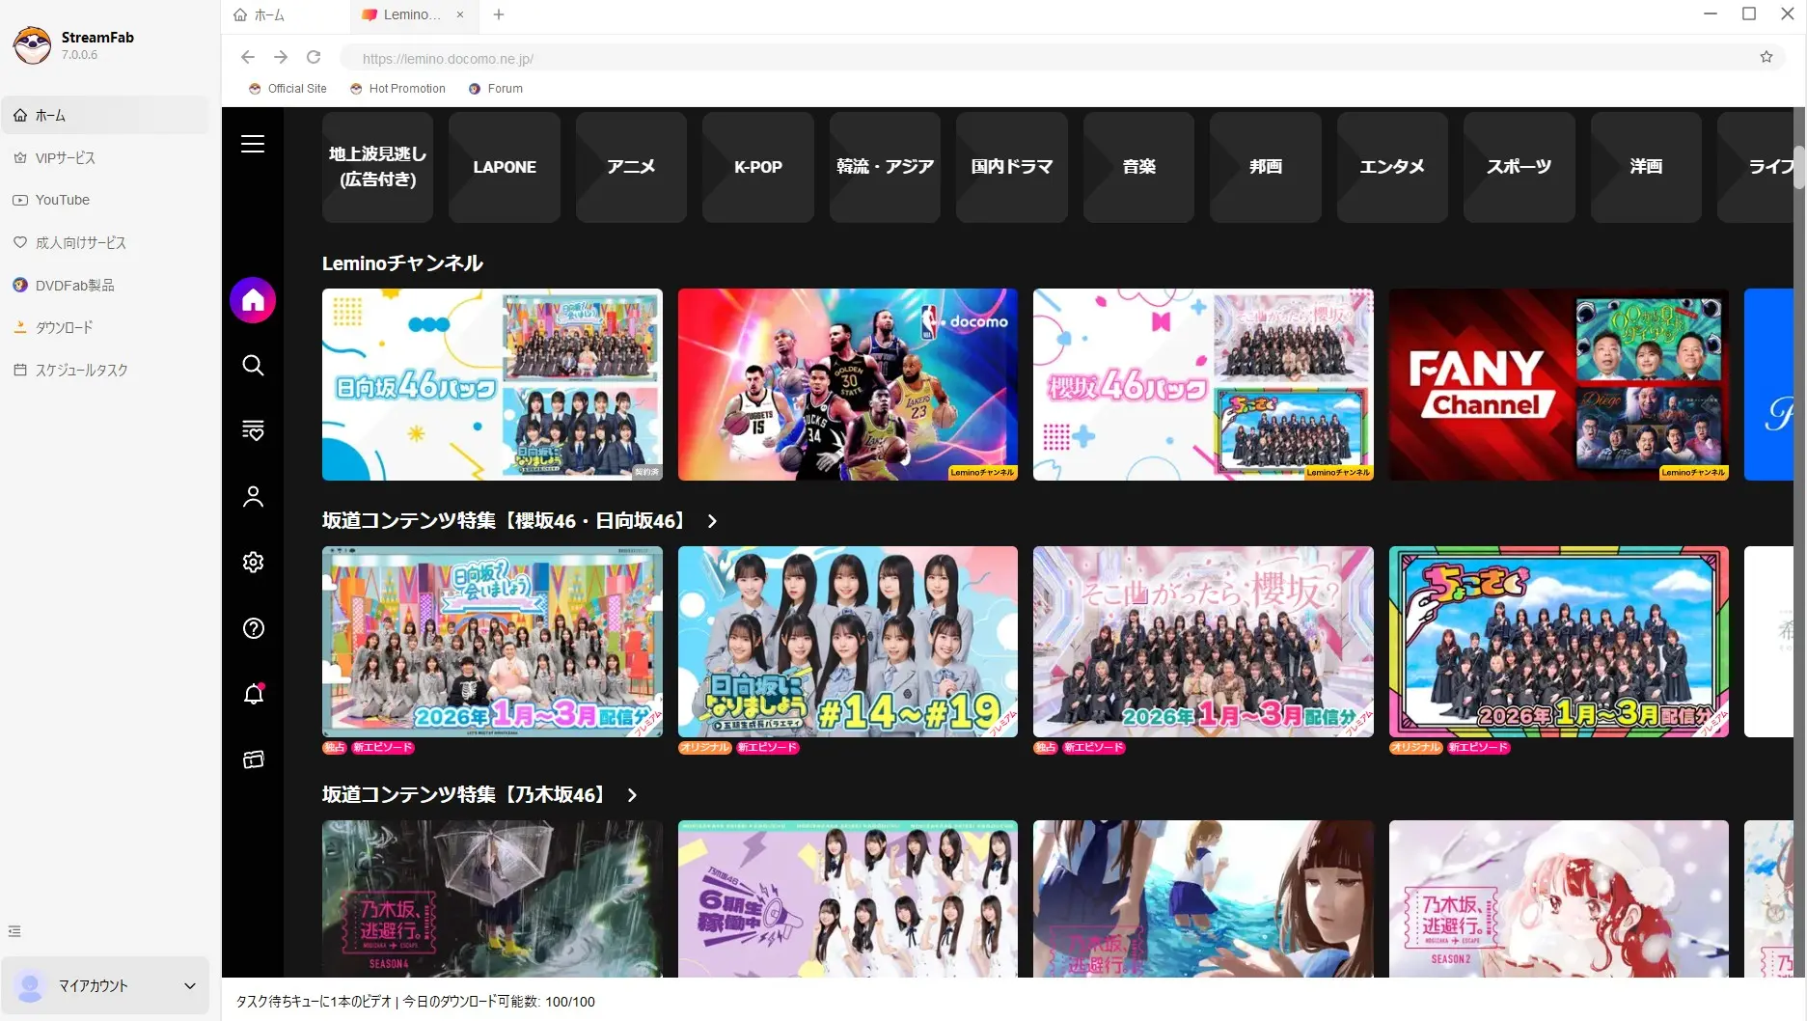Open 日向坂になりましょう #14〜#19 thumbnail
1807x1021 pixels.
coord(848,642)
